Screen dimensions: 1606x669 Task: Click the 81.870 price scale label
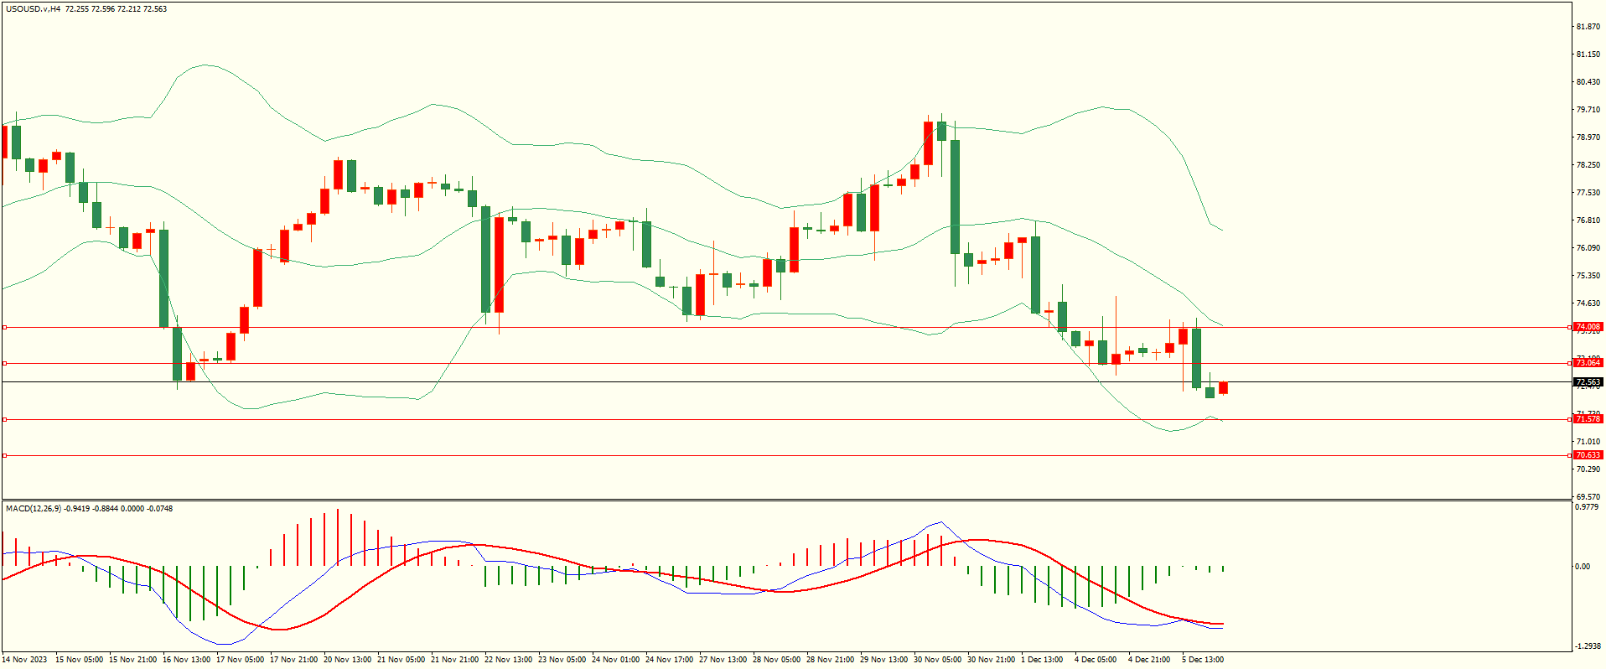coord(1588,27)
